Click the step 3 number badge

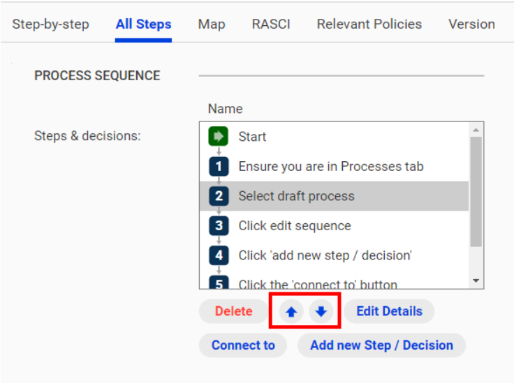point(219,226)
